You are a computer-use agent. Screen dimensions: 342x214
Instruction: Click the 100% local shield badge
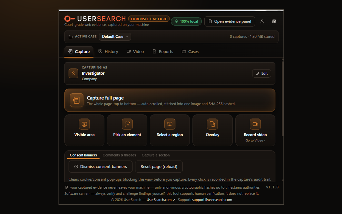pyautogui.click(x=186, y=21)
